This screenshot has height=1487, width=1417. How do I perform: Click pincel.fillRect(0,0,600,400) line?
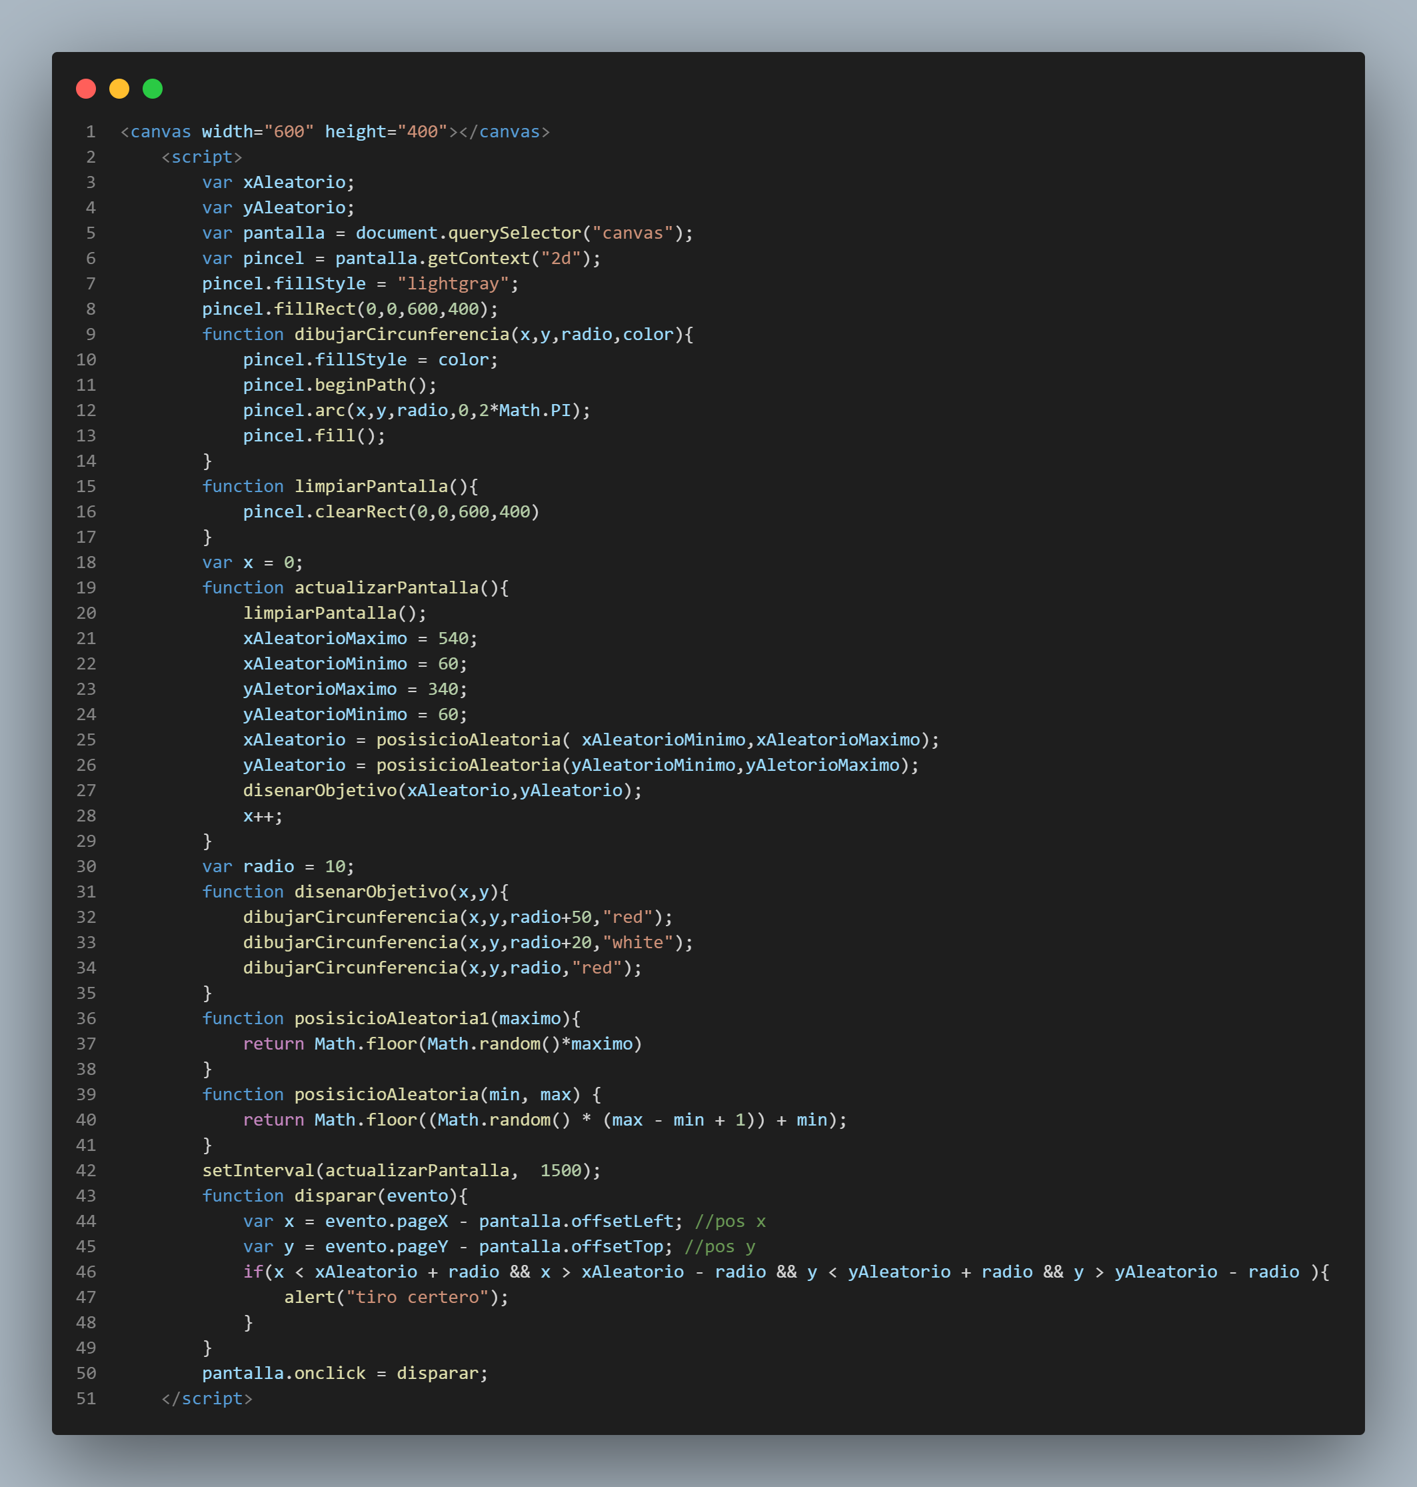pyautogui.click(x=350, y=309)
